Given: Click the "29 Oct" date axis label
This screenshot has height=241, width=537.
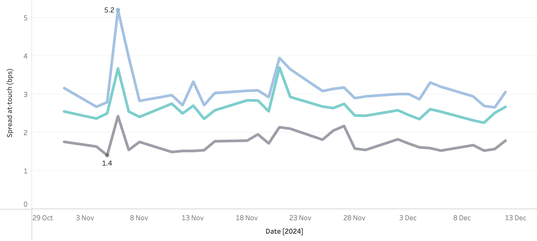Looking at the screenshot, I should (x=43, y=218).
